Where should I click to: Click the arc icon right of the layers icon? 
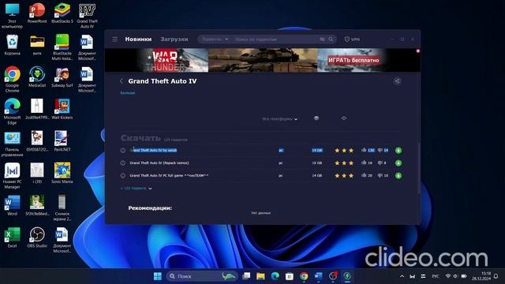[x=344, y=118]
